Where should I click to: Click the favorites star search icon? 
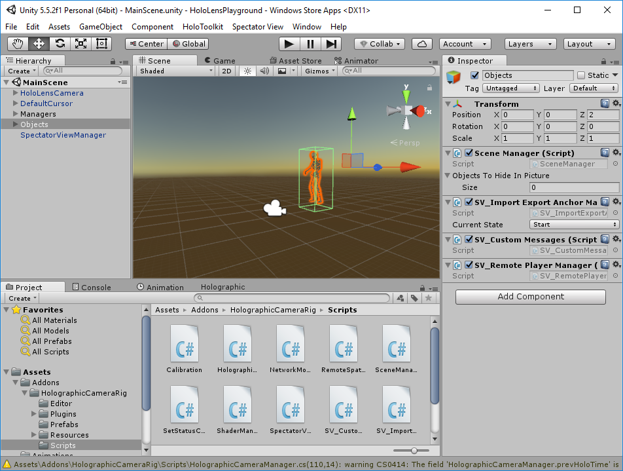coord(428,298)
